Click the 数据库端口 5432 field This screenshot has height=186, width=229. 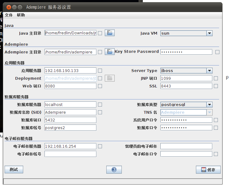click(70, 120)
